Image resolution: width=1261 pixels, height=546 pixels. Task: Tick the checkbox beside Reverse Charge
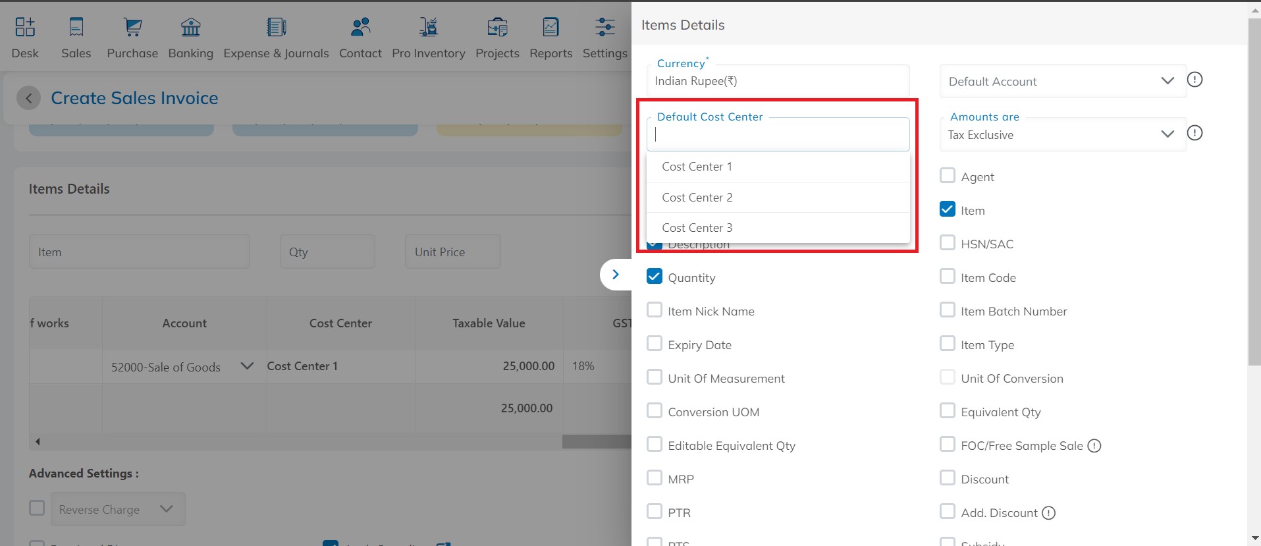[x=37, y=508]
